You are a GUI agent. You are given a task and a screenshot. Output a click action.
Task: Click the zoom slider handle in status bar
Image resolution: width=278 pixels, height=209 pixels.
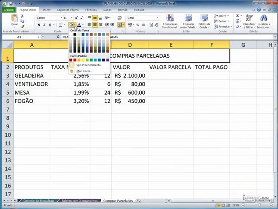click(x=259, y=205)
